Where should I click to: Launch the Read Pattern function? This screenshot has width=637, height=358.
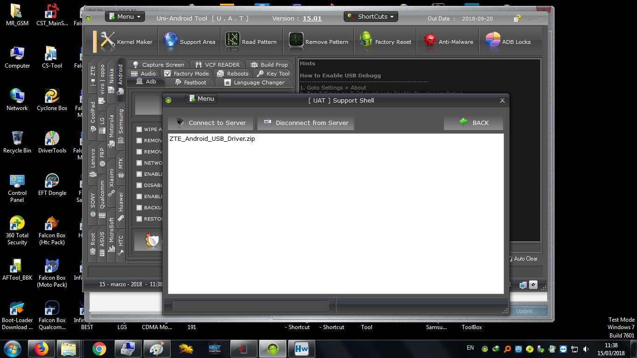coord(252,41)
